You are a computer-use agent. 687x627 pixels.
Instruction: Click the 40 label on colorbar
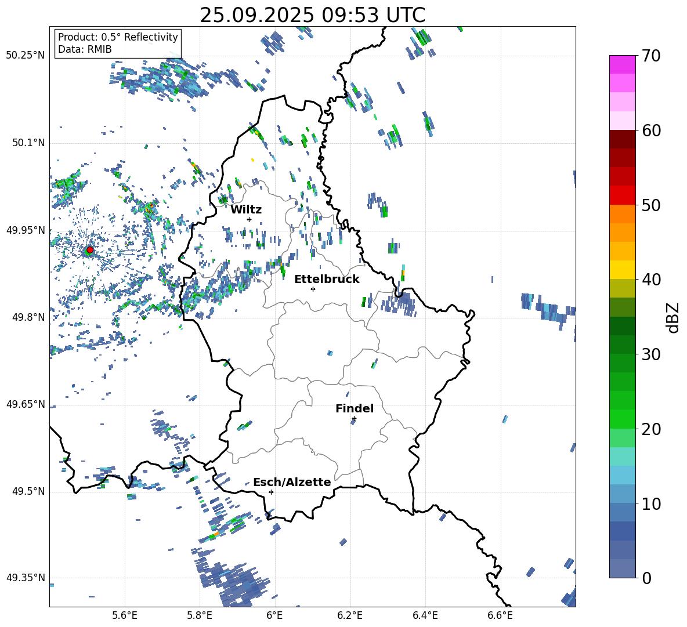[x=650, y=280]
